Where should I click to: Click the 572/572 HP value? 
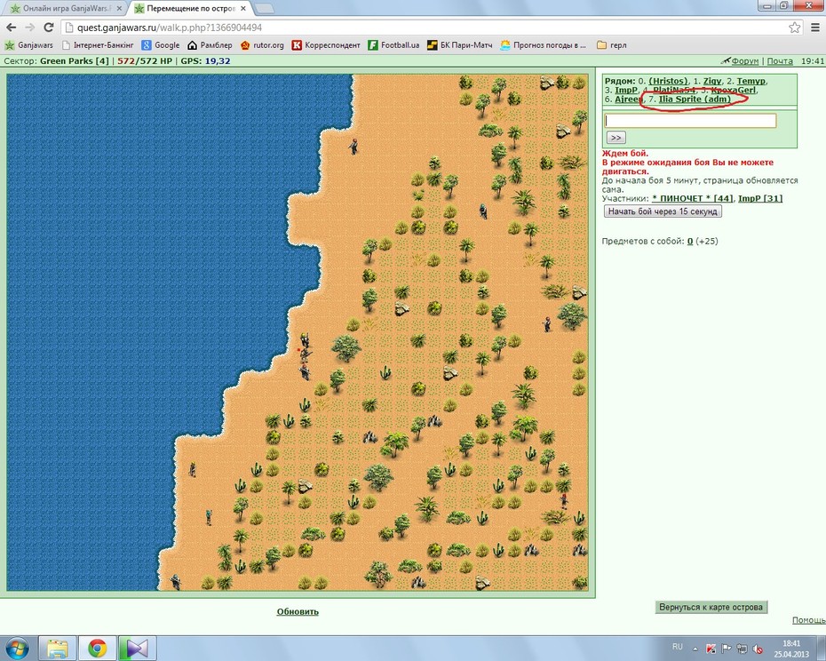point(145,61)
